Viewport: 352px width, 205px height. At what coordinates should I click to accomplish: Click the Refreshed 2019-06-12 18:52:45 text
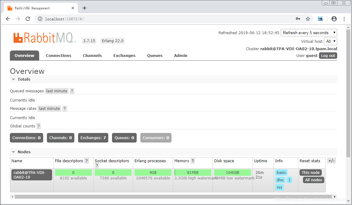pos(249,33)
